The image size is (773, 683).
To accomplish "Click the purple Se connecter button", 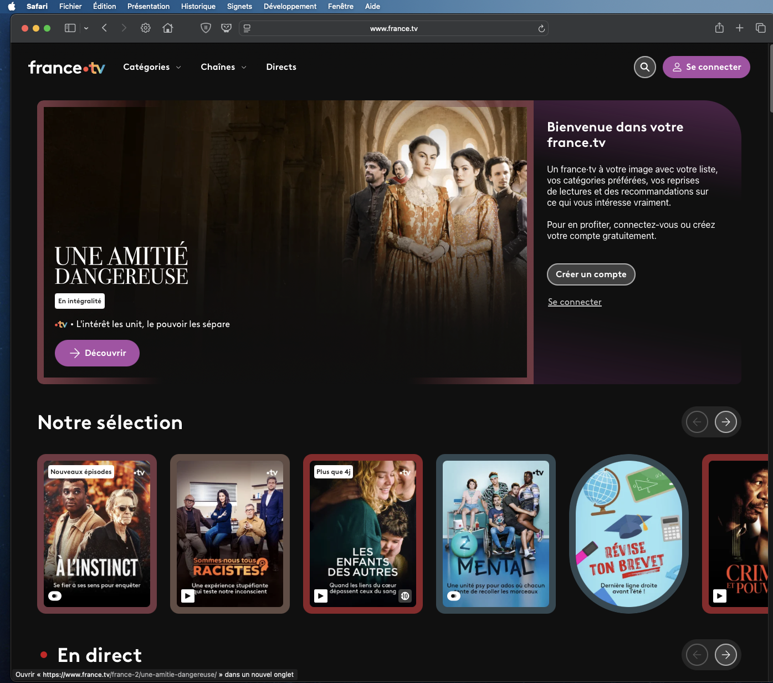I will 707,67.
